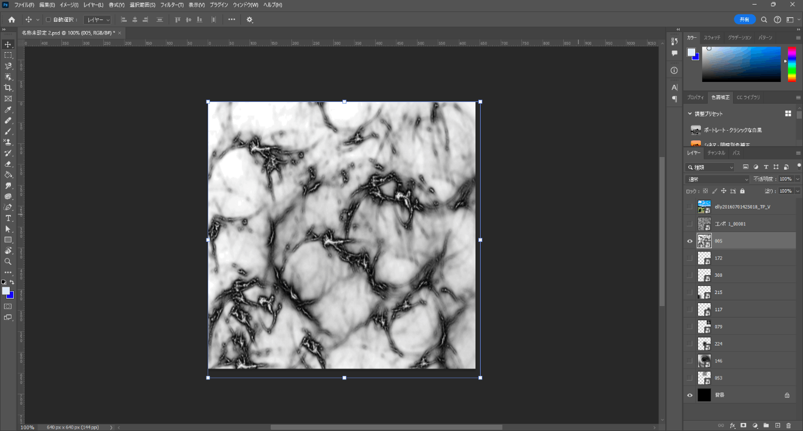The image size is (803, 431).
Task: Collapse the 調整プリセット section
Action: (x=690, y=113)
